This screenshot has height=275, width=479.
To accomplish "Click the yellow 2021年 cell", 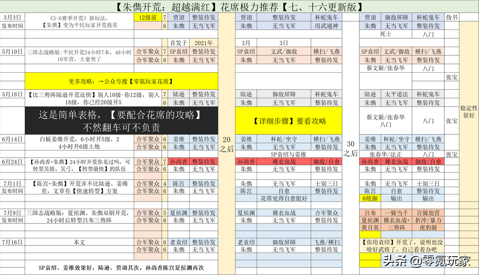I will tap(203, 43).
